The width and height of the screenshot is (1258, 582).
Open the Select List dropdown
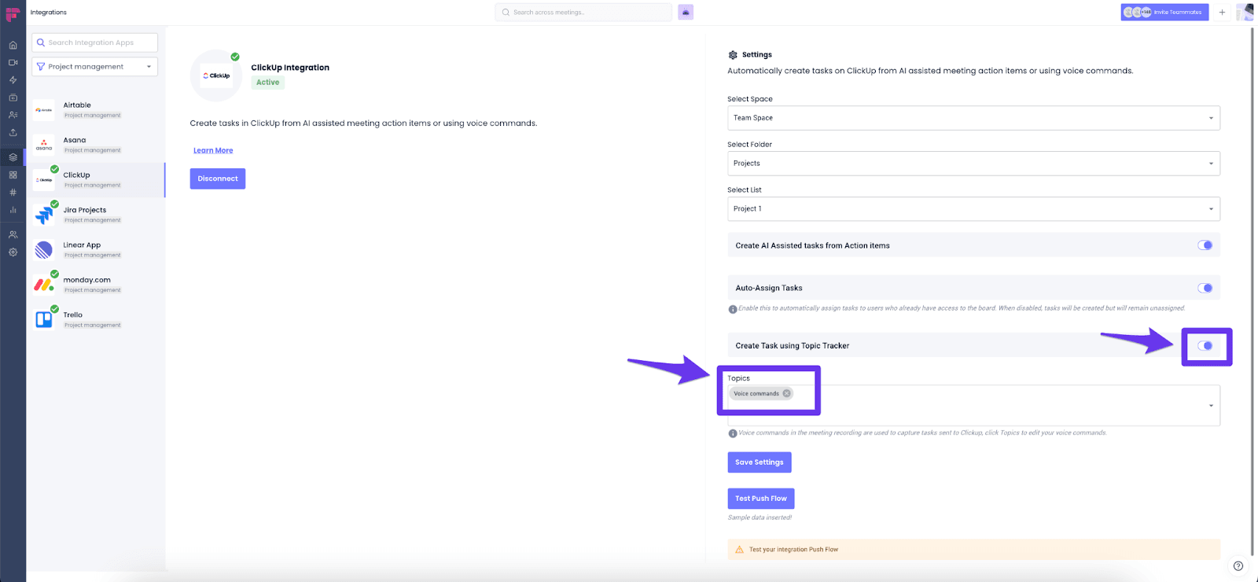973,209
